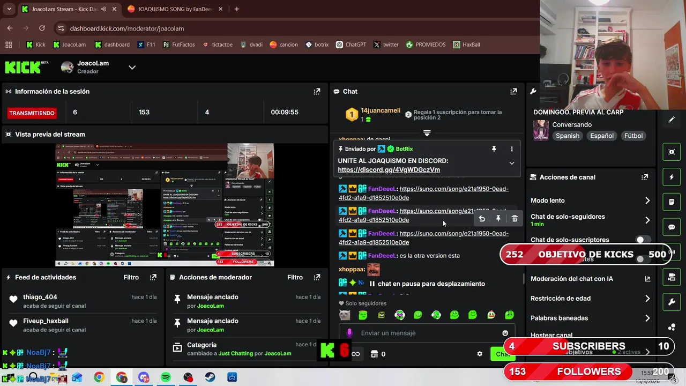
Task: Switch to the JOAQUISMO SONG browser tab
Action: point(175,9)
